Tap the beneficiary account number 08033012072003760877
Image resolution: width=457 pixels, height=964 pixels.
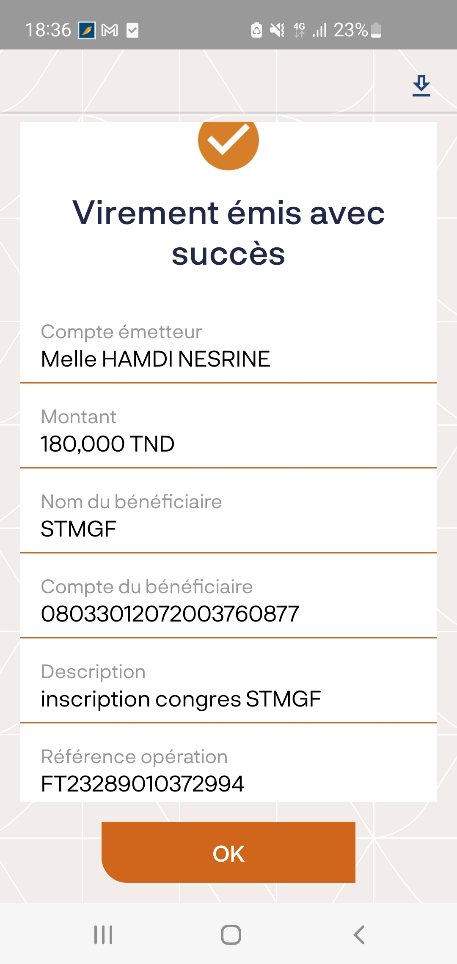(170, 614)
